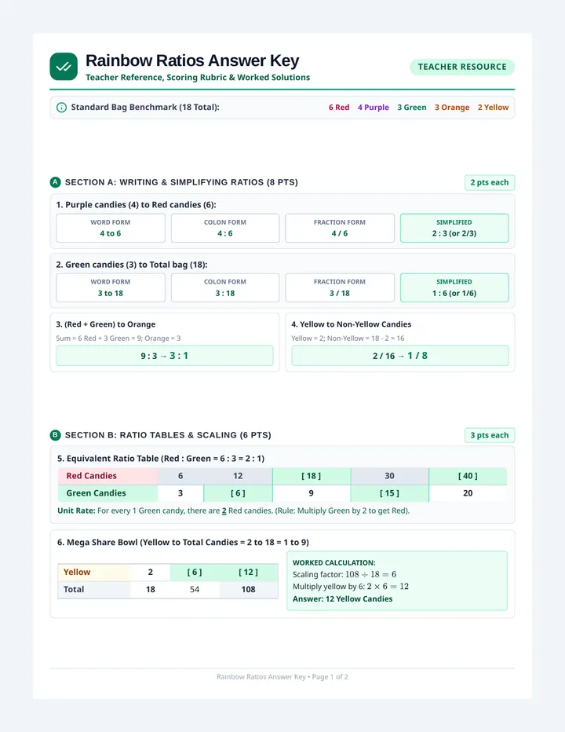Click the '[ 40 ]' Red Candies cell
Image resolution: width=565 pixels, height=732 pixels.
tap(468, 476)
